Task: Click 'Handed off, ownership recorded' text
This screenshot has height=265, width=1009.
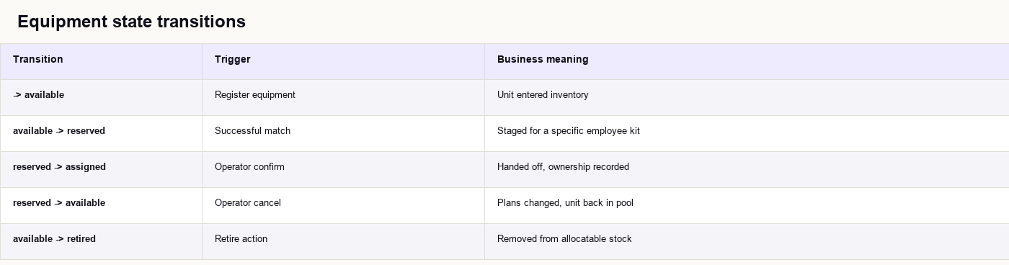Action: pyautogui.click(x=563, y=167)
